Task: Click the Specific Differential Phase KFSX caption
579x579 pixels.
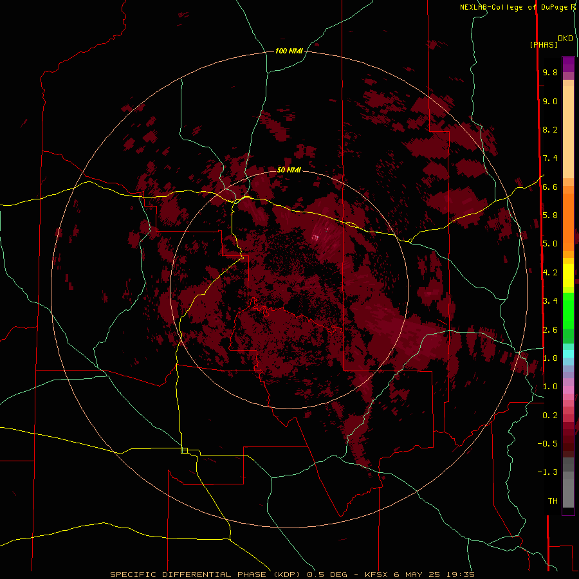Action: [x=292, y=574]
